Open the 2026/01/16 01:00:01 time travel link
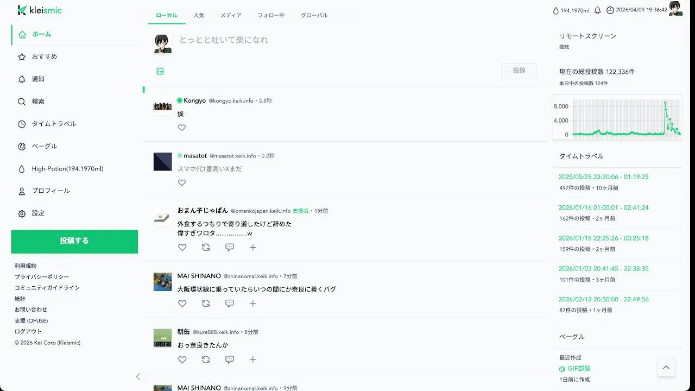Viewport: 695px width, 391px height. pos(603,207)
